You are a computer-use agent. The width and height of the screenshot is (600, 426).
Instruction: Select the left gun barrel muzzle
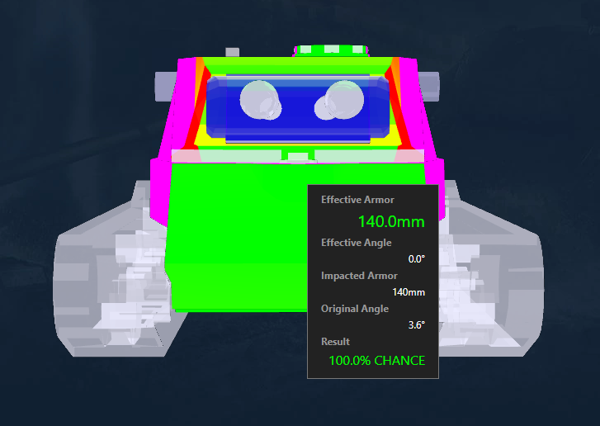(260, 100)
